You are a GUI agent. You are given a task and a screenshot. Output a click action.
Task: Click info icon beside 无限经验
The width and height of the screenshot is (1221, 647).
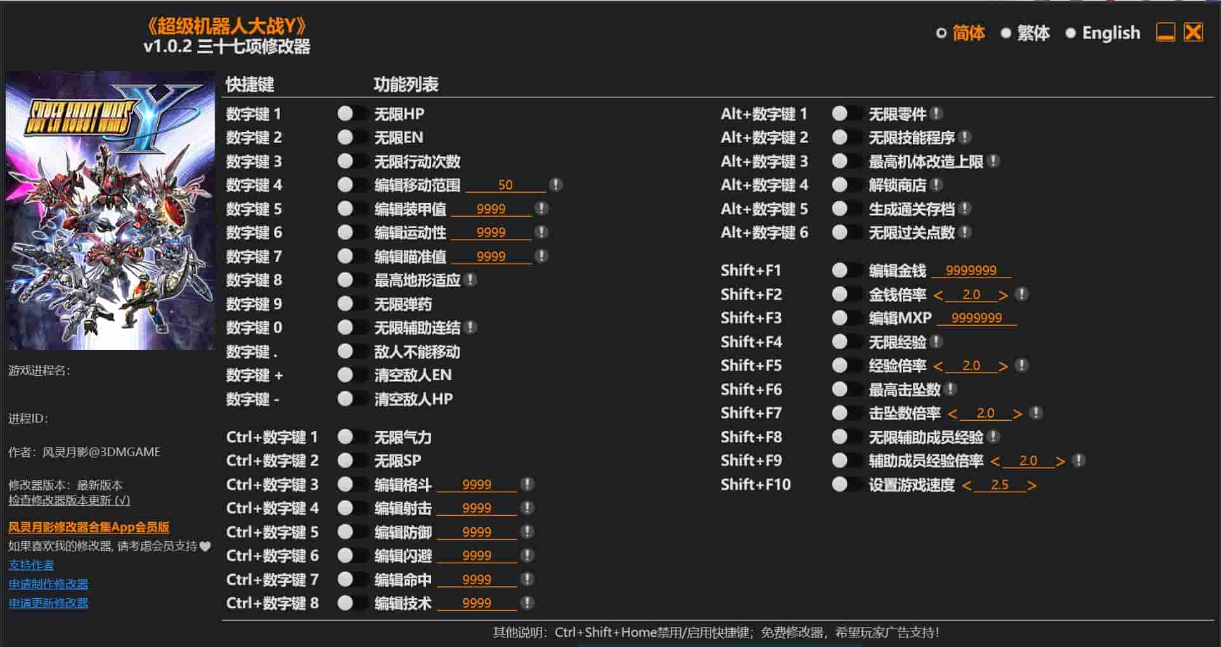point(936,342)
